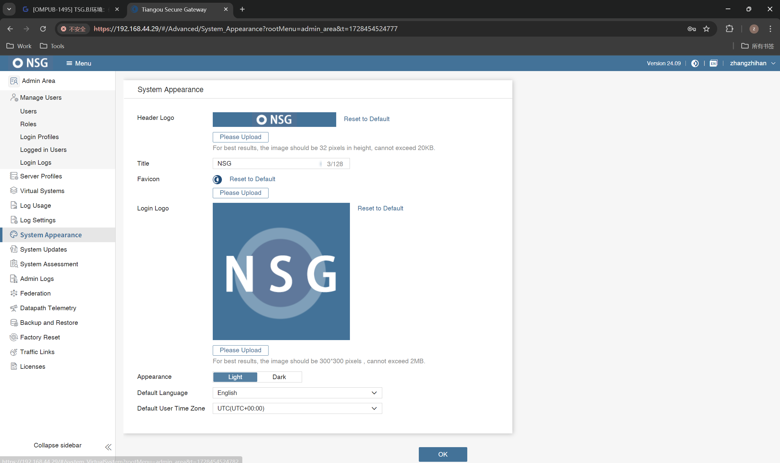
Task: Open the zhangzhihan user menu
Action: (x=751, y=63)
